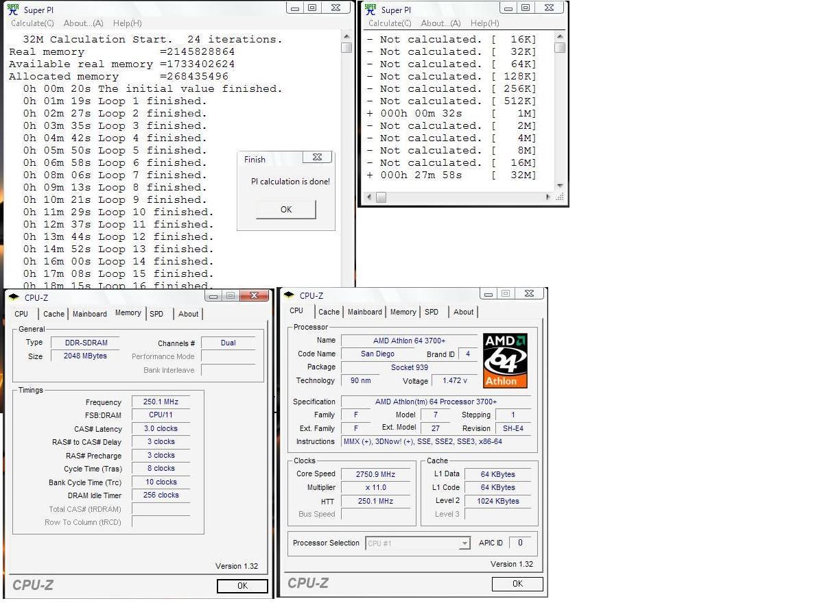Click the CPU-Z chip icon in the Memory window's title bar
This screenshot has width=824, height=614.
click(14, 297)
